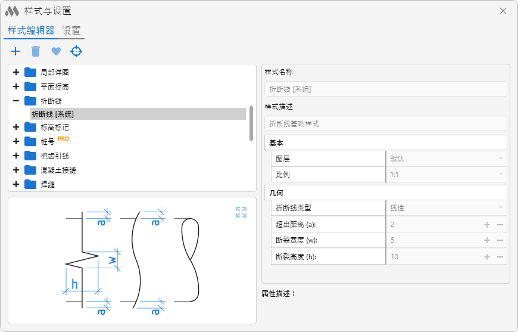Image resolution: width=518 pixels, height=332 pixels.
Task: Switch to the 样式编辑器 tab
Action: click(x=31, y=31)
